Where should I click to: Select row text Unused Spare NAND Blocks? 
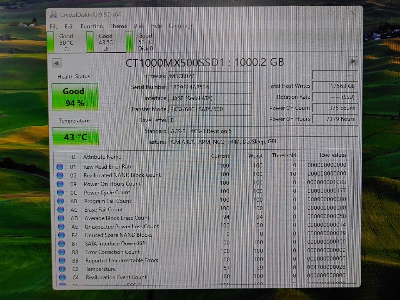click(119, 235)
